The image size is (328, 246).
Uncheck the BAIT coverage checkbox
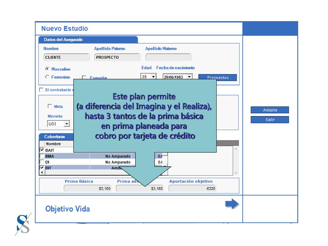[x=42, y=150]
